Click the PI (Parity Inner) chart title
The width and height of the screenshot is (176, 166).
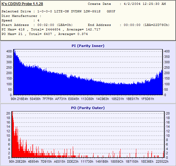[x=88, y=46]
